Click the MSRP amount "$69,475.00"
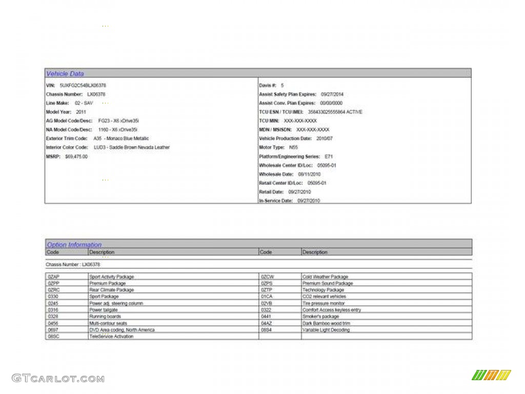The width and height of the screenshot is (525, 394). [x=76, y=157]
